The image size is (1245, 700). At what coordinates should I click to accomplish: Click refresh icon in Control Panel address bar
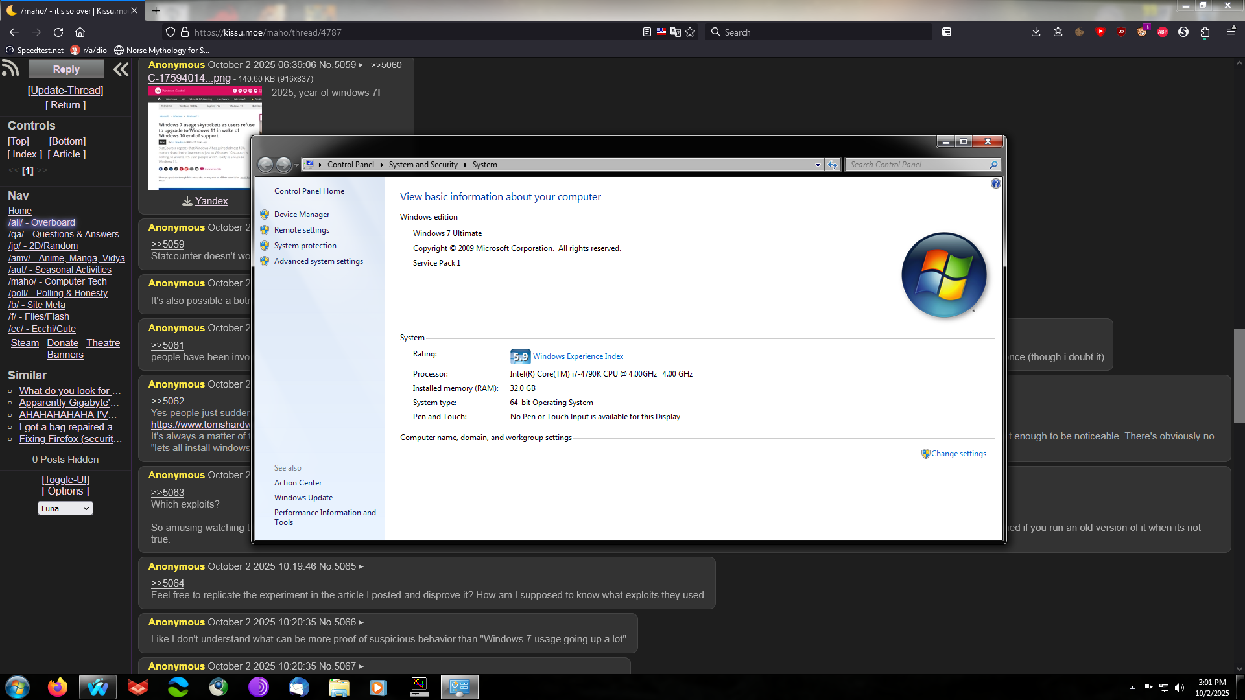click(x=833, y=165)
